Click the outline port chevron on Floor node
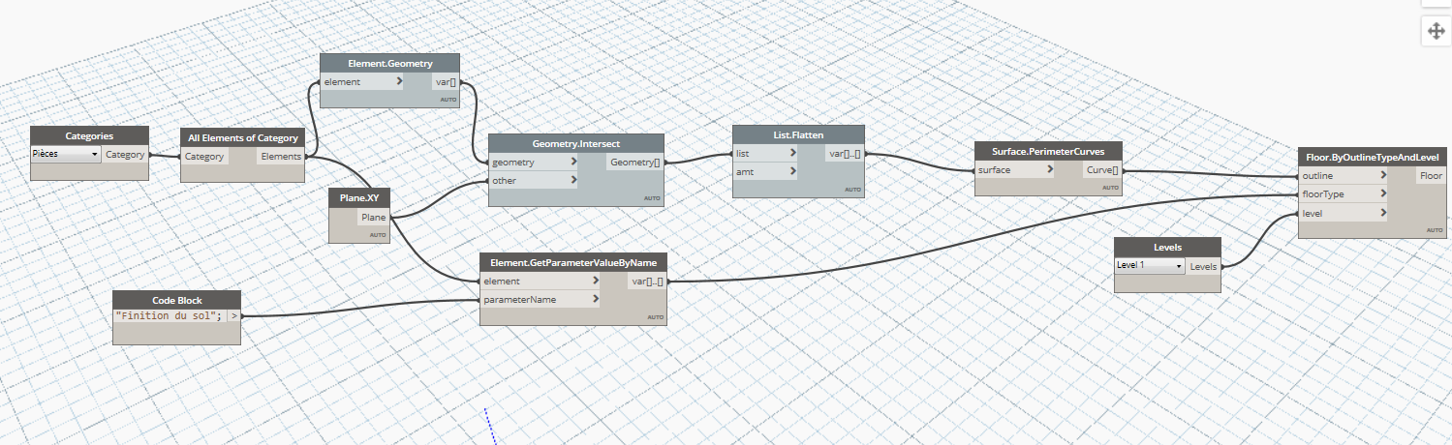 [1382, 176]
